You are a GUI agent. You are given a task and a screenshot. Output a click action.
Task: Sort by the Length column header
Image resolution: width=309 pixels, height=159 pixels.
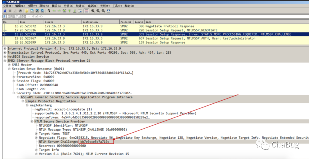pyautogui.click(x=139, y=22)
